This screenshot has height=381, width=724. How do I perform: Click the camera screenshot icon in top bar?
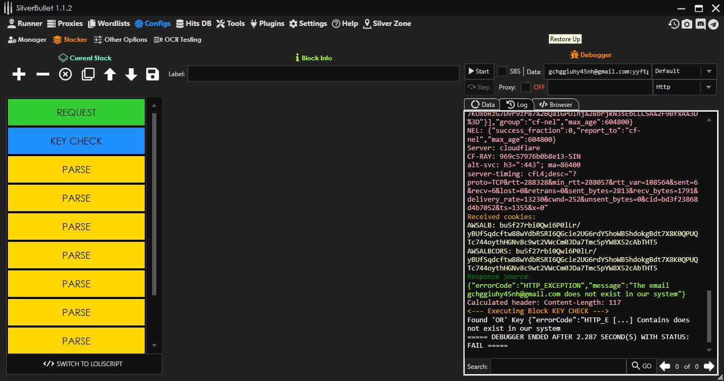(687, 24)
